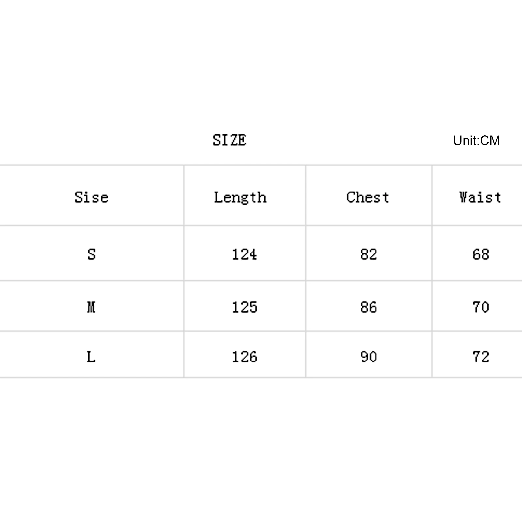Select the L size row label

point(91,357)
